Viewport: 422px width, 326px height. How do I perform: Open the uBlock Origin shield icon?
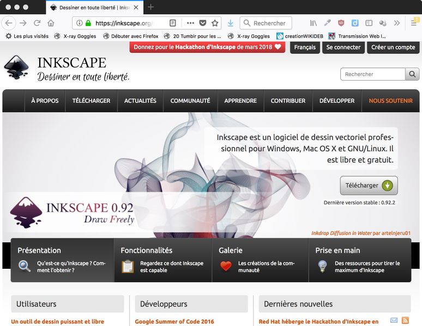pyautogui.click(x=341, y=23)
